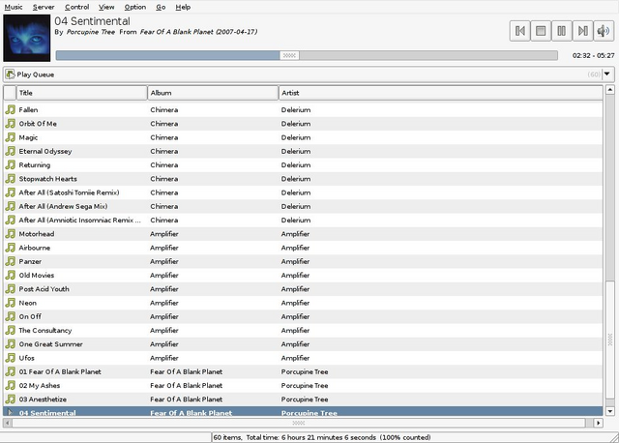Image resolution: width=619 pixels, height=443 pixels.
Task: Open the Option menu
Action: pyautogui.click(x=135, y=7)
